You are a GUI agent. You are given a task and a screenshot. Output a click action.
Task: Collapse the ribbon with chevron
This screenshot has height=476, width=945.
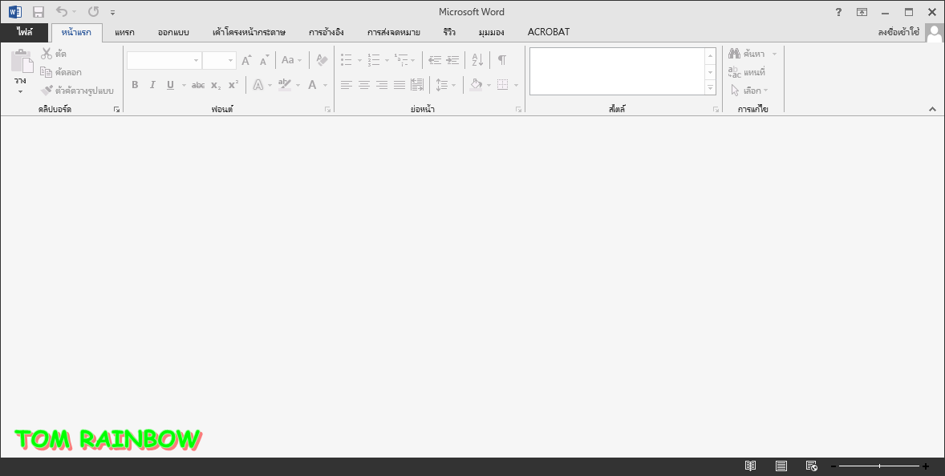point(932,109)
